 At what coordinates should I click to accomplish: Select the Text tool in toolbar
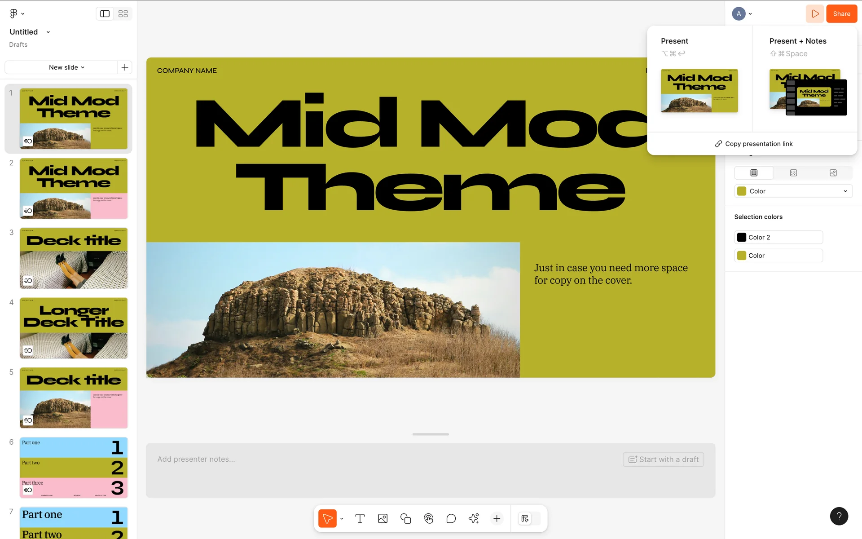[x=360, y=519]
